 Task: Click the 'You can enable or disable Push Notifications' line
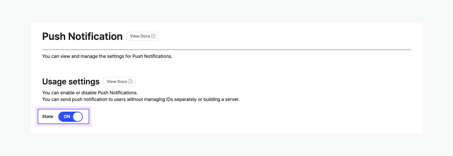(90, 93)
